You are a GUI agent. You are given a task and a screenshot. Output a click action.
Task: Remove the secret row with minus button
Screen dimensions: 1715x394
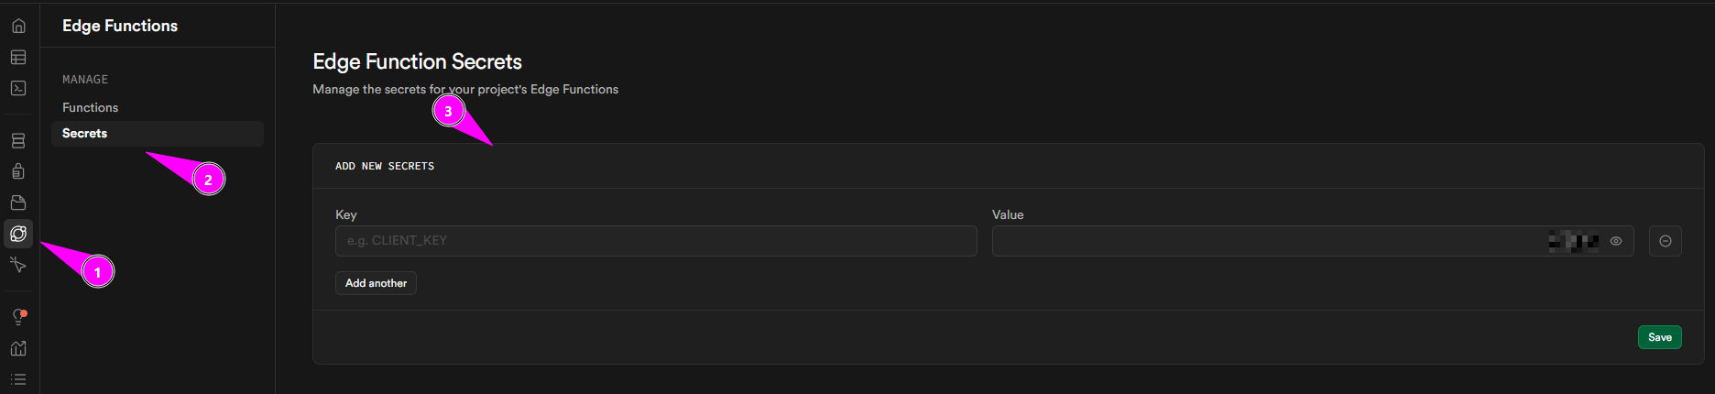pos(1666,241)
